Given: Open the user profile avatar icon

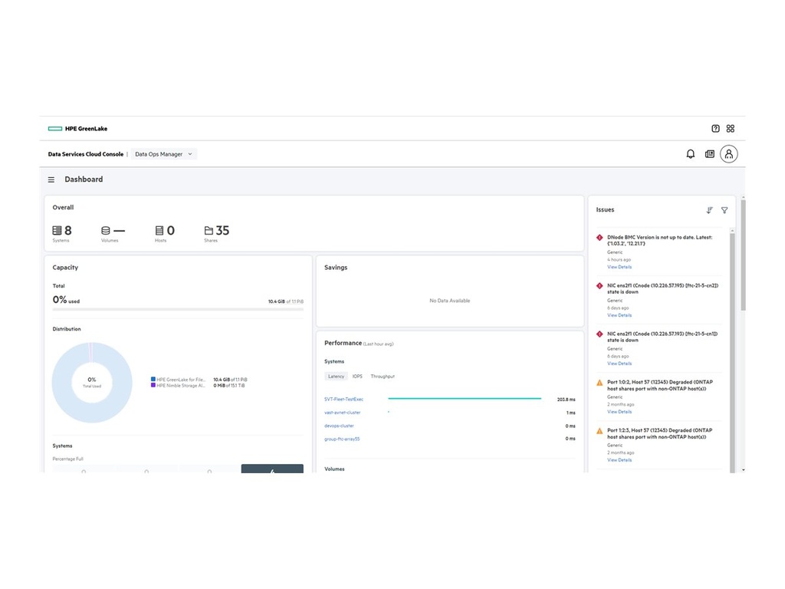Looking at the screenshot, I should 728,153.
